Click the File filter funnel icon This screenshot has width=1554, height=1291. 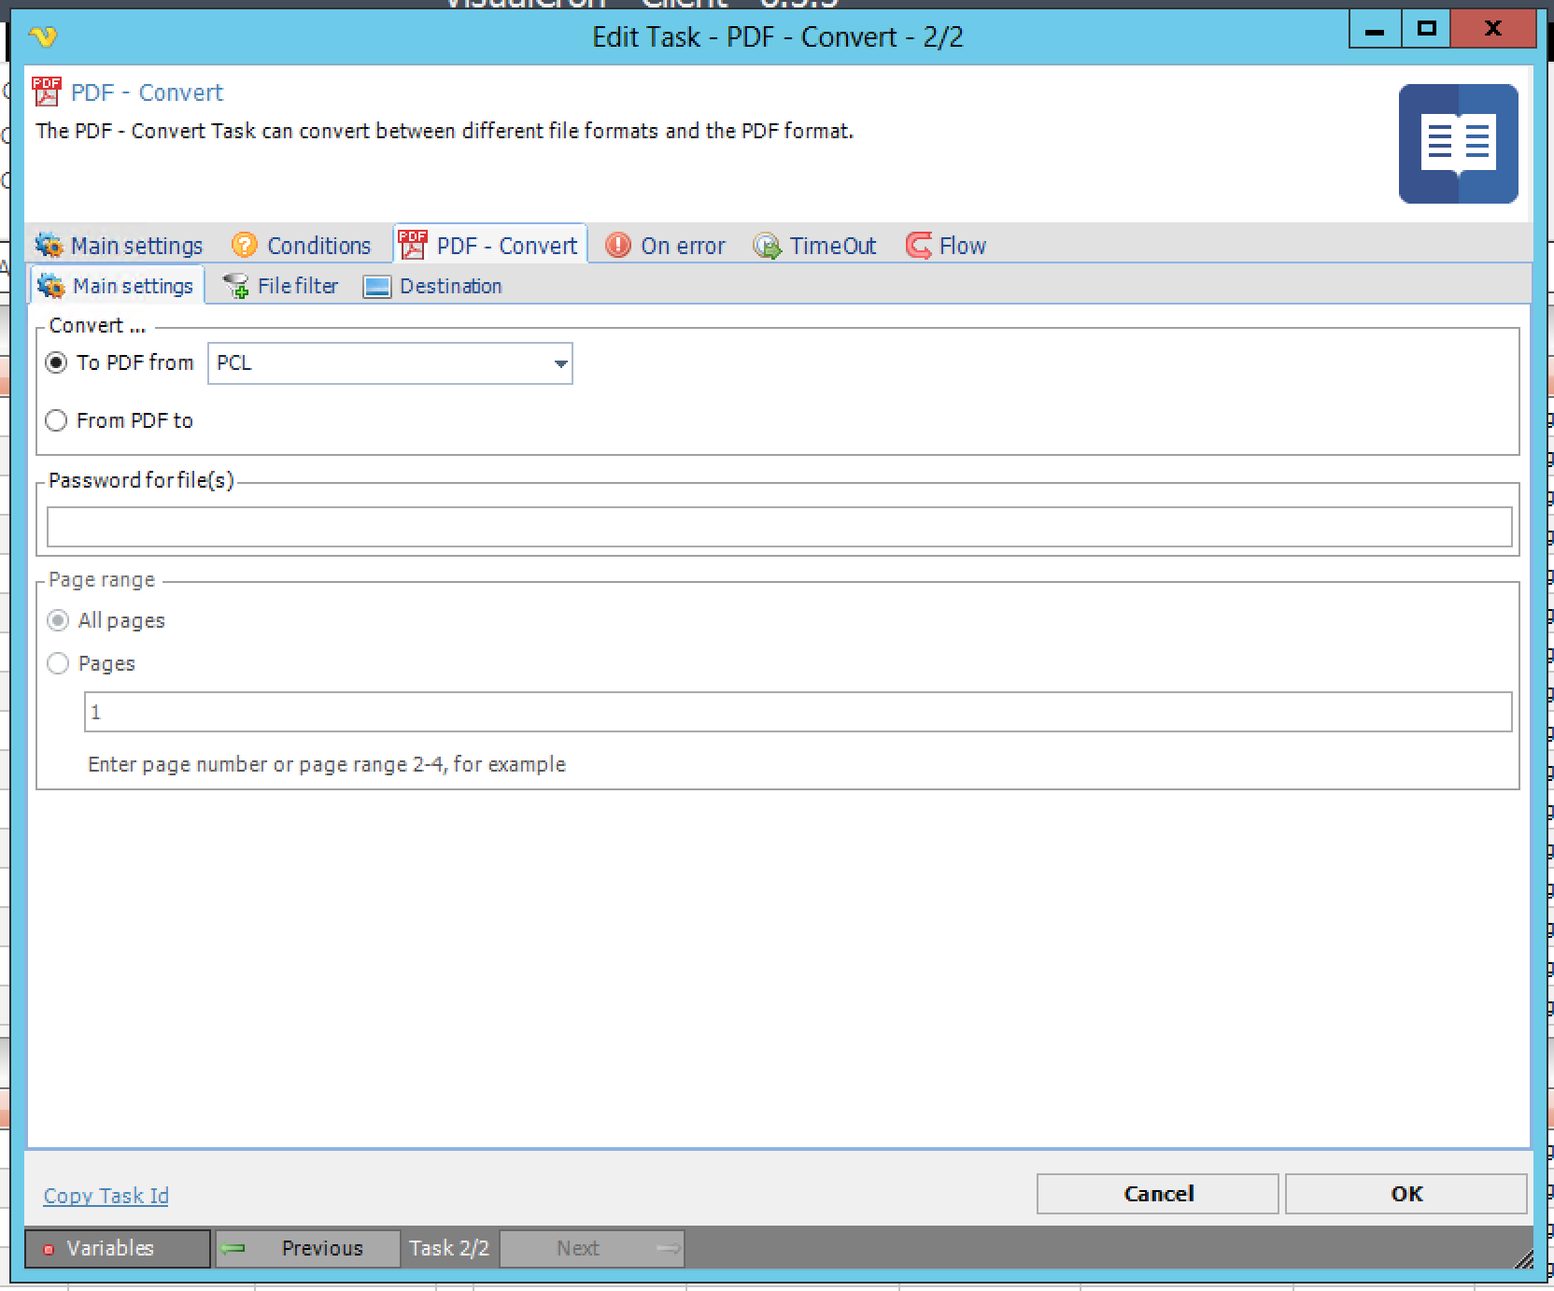[236, 286]
